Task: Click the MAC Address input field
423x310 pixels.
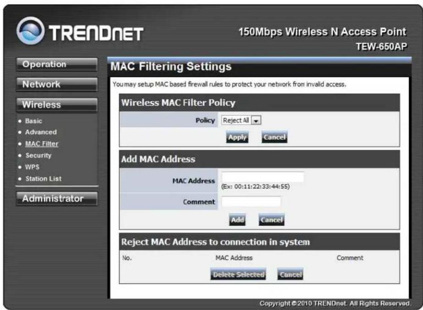Action: (263, 177)
